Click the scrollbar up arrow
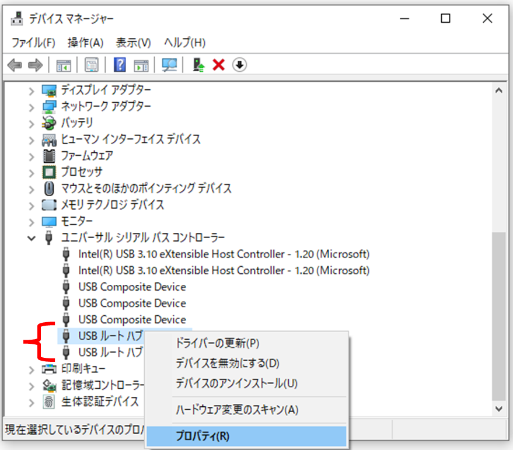Screen dimensions: 513x450 click(x=498, y=90)
